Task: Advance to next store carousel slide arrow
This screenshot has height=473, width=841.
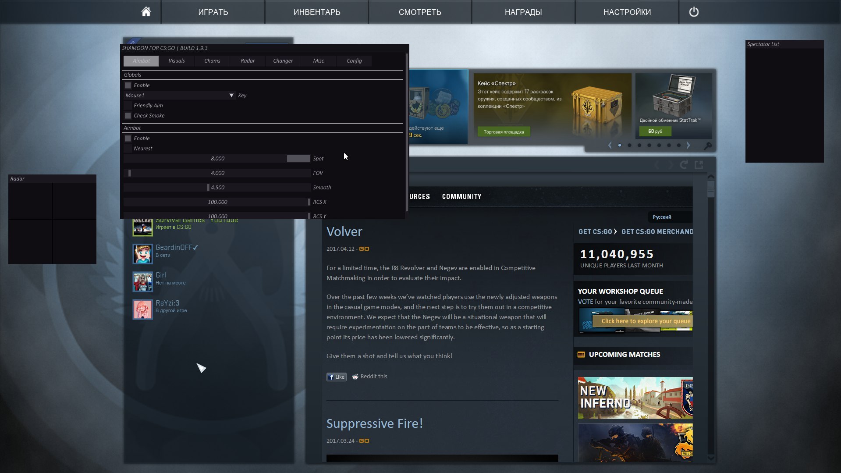Action: pyautogui.click(x=688, y=145)
